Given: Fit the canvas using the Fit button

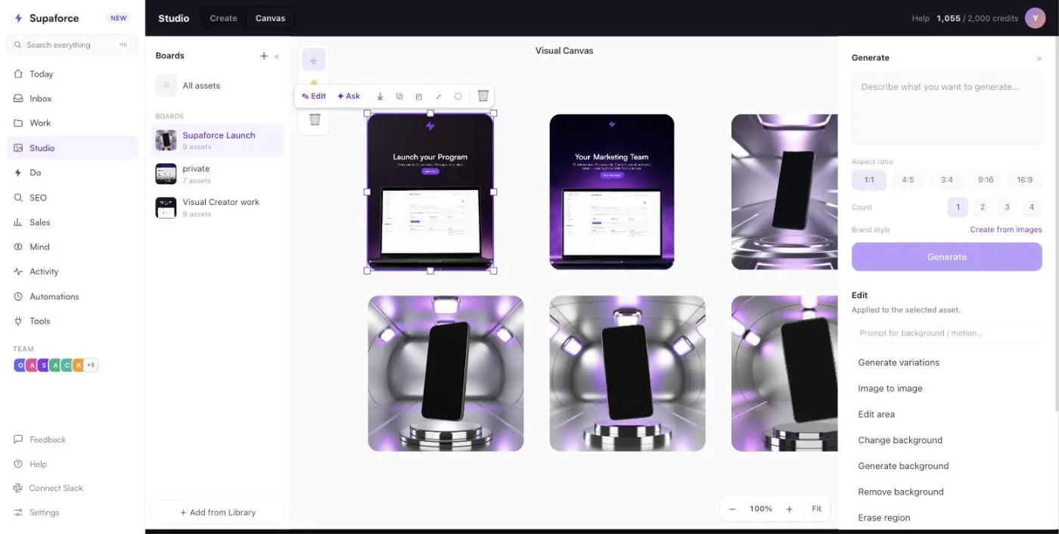Looking at the screenshot, I should 817,509.
